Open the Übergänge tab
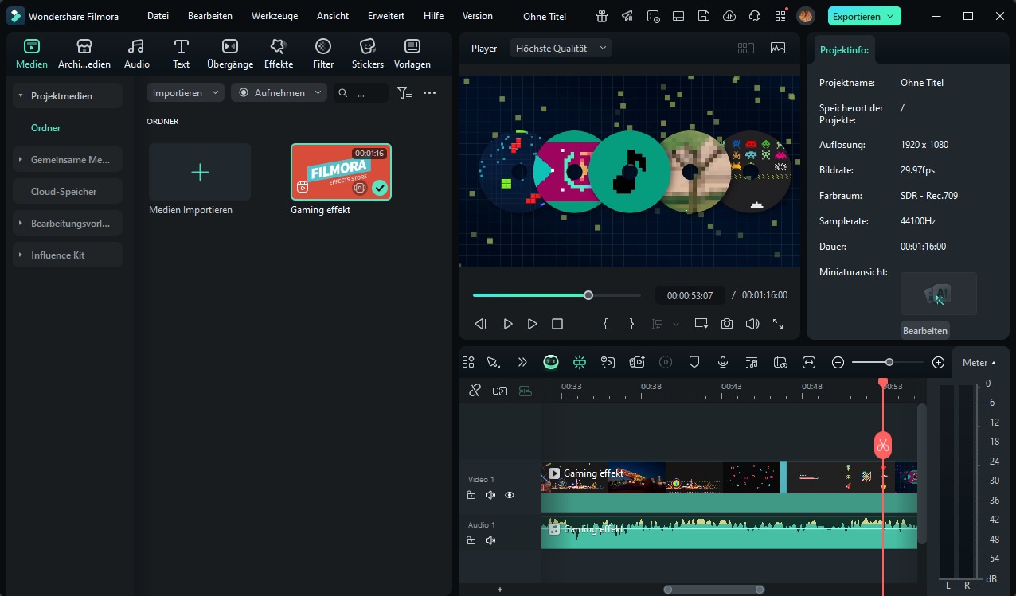The width and height of the screenshot is (1016, 596). (230, 53)
